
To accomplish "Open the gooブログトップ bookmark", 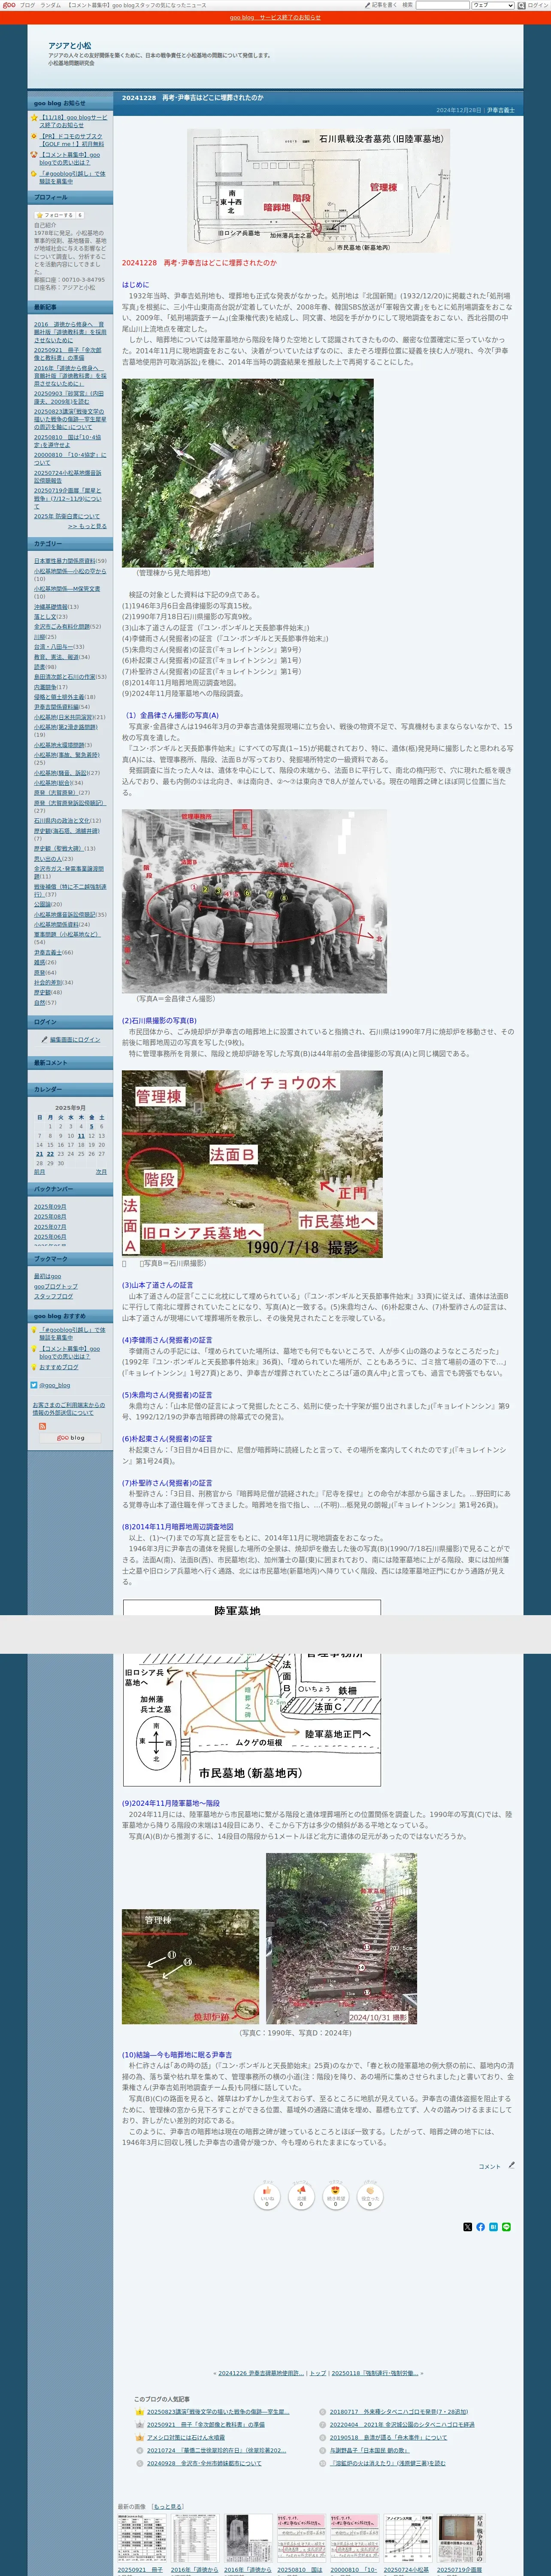I will point(55,1287).
